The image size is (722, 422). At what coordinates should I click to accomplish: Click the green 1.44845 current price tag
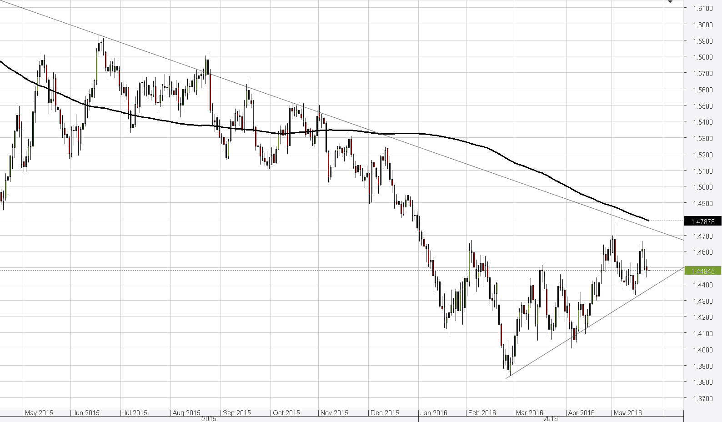click(702, 271)
